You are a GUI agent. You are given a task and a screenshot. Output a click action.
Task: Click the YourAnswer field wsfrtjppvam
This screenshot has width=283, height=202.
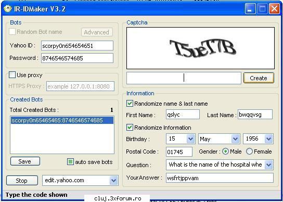click(x=220, y=178)
